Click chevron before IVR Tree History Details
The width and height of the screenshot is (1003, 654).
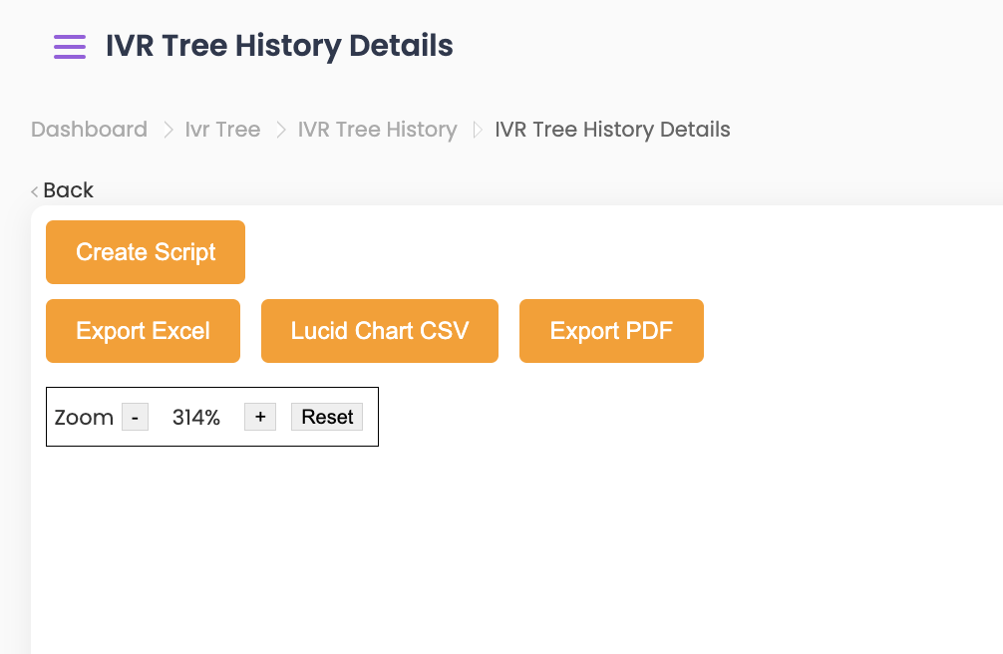(477, 130)
